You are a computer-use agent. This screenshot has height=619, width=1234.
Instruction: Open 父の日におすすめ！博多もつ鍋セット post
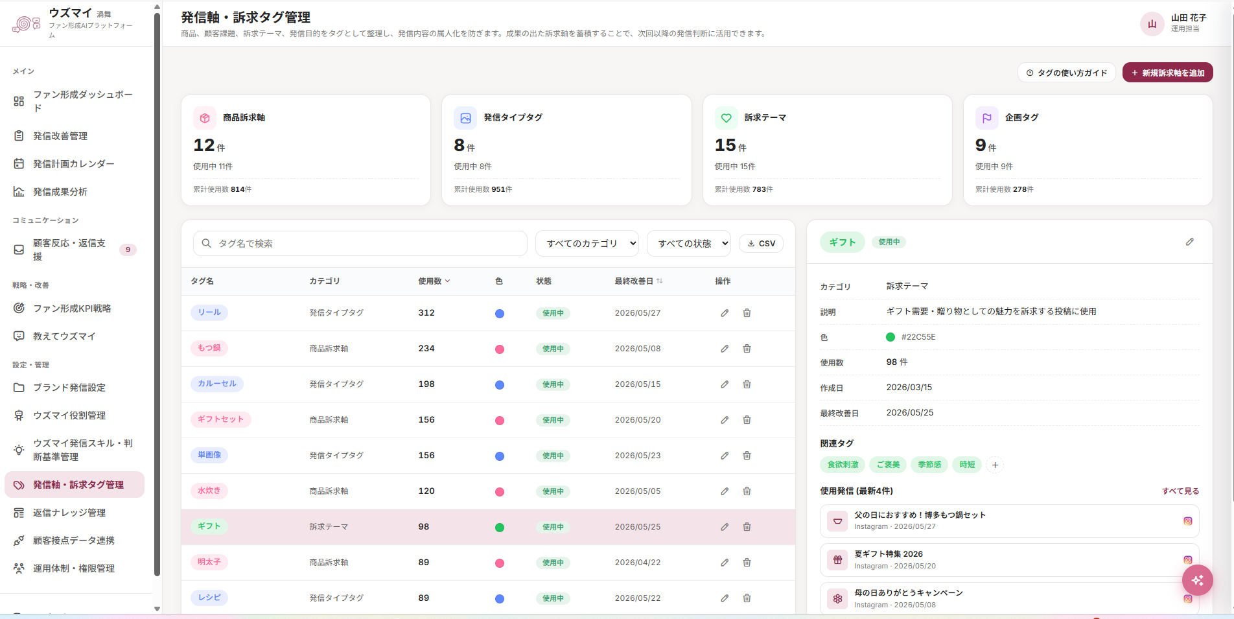coord(1009,521)
